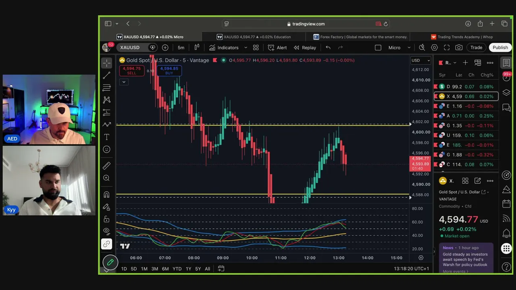Open the Watchlist panel in right sidebar
The width and height of the screenshot is (516, 290).
506,63
